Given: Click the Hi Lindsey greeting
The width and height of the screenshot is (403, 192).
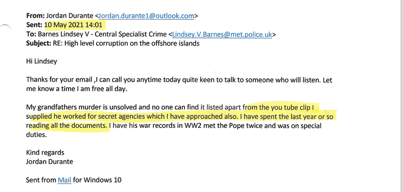Looking at the screenshot, I should coord(42,61).
